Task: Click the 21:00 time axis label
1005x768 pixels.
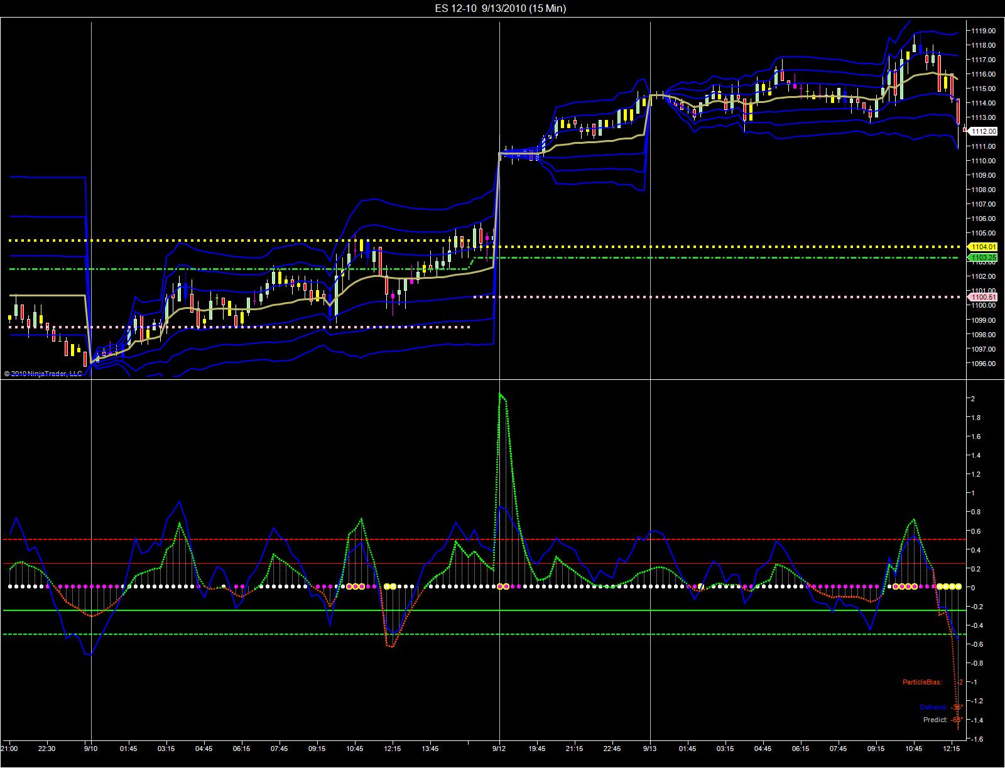Action: (x=9, y=749)
